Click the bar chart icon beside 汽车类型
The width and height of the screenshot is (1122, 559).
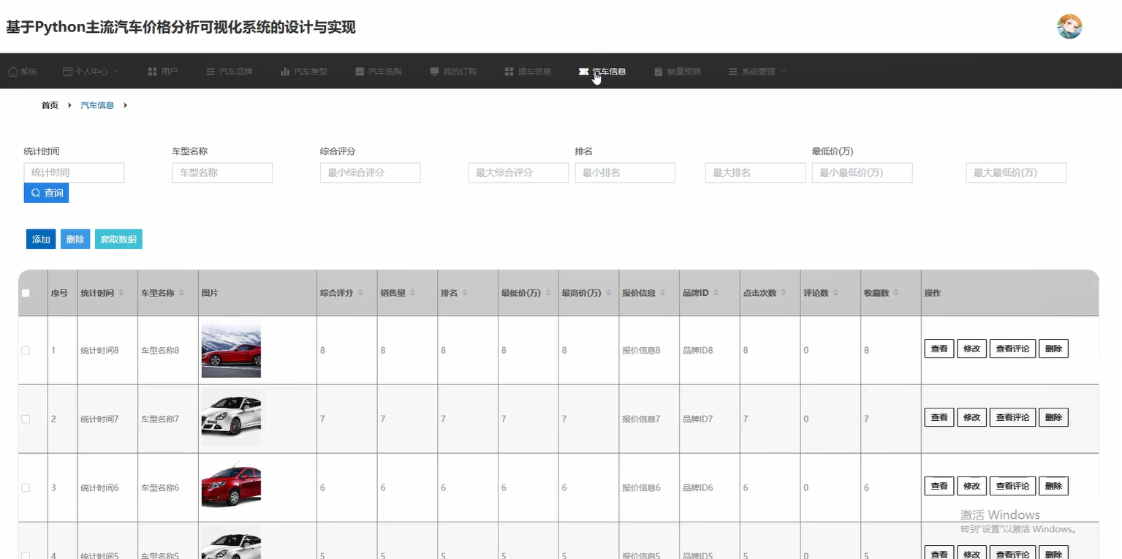(x=285, y=72)
